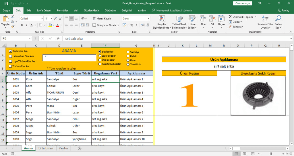Click the ARAMA search input box
Viewport: 294px width, 156px height.
[69, 58]
